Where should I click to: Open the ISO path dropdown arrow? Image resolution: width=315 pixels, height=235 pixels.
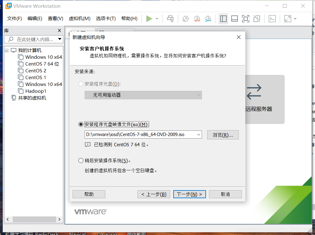pos(199,135)
